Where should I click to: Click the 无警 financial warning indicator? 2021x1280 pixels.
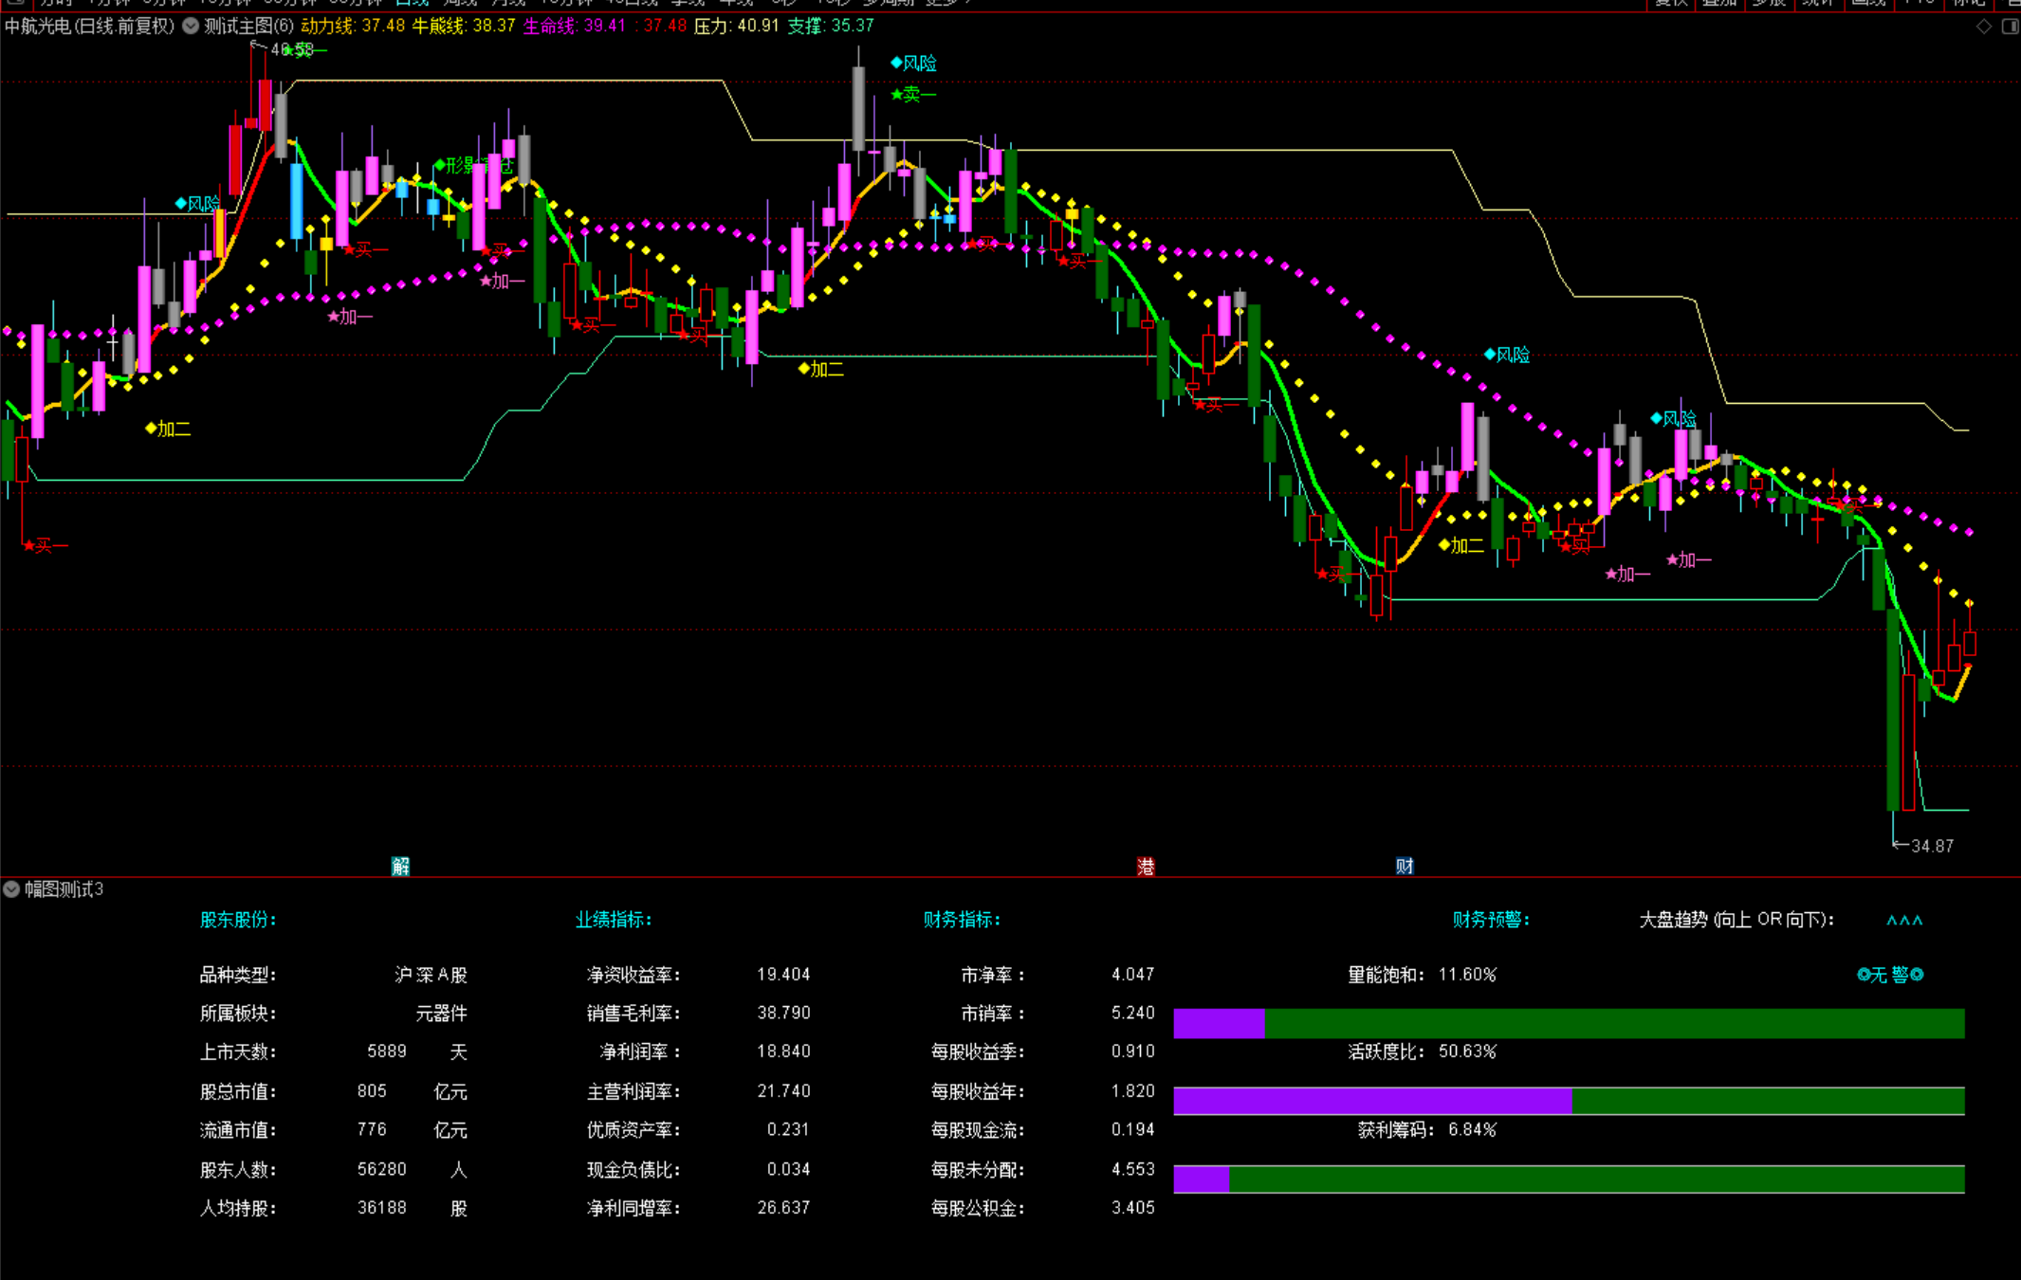tap(1889, 975)
